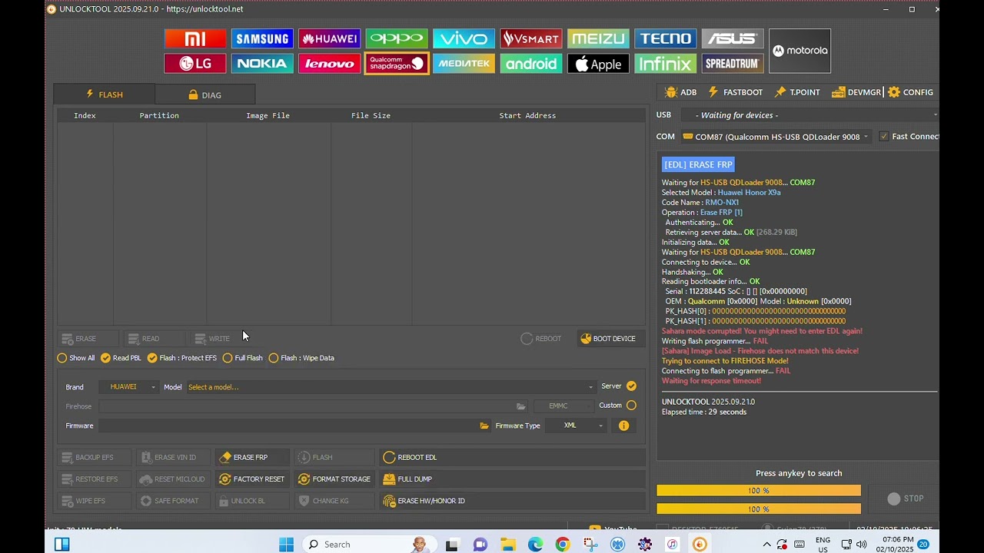Click the ERASE FRP button

(x=251, y=457)
